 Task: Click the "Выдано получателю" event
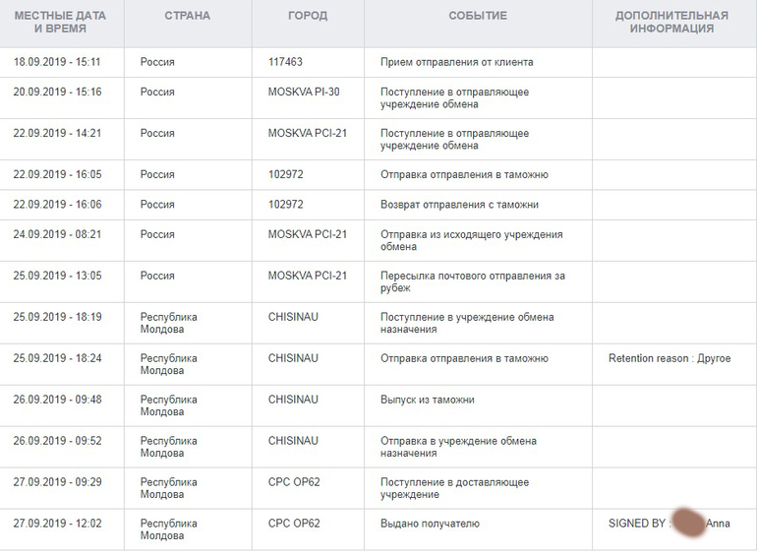pos(430,524)
